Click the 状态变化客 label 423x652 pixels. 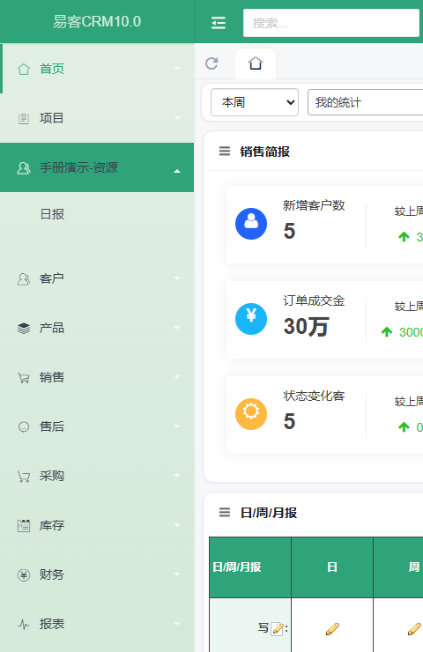(x=314, y=396)
